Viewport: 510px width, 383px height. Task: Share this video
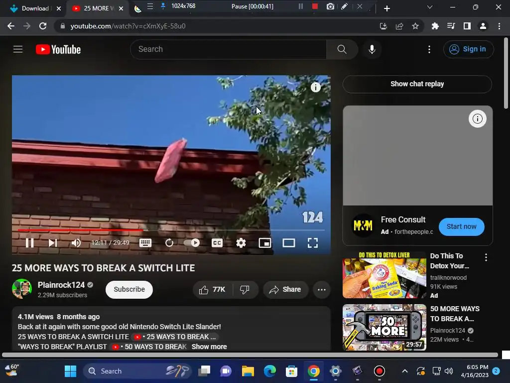285,290
